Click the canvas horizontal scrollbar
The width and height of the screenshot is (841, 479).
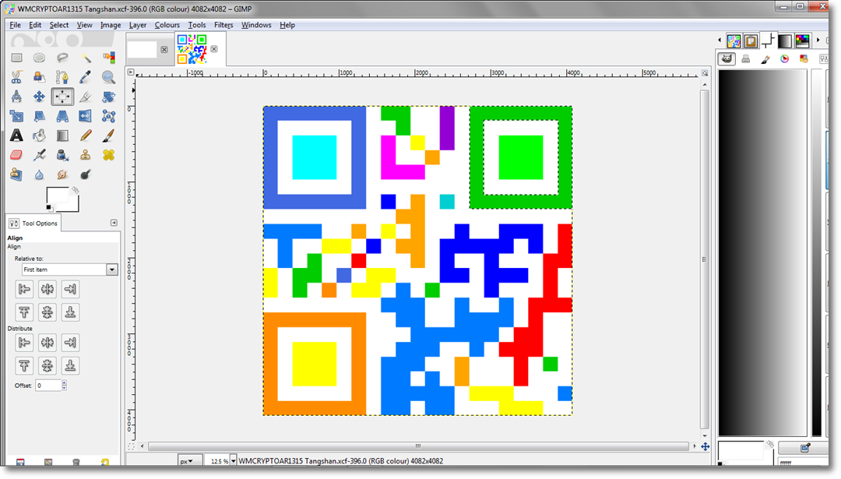(418, 446)
